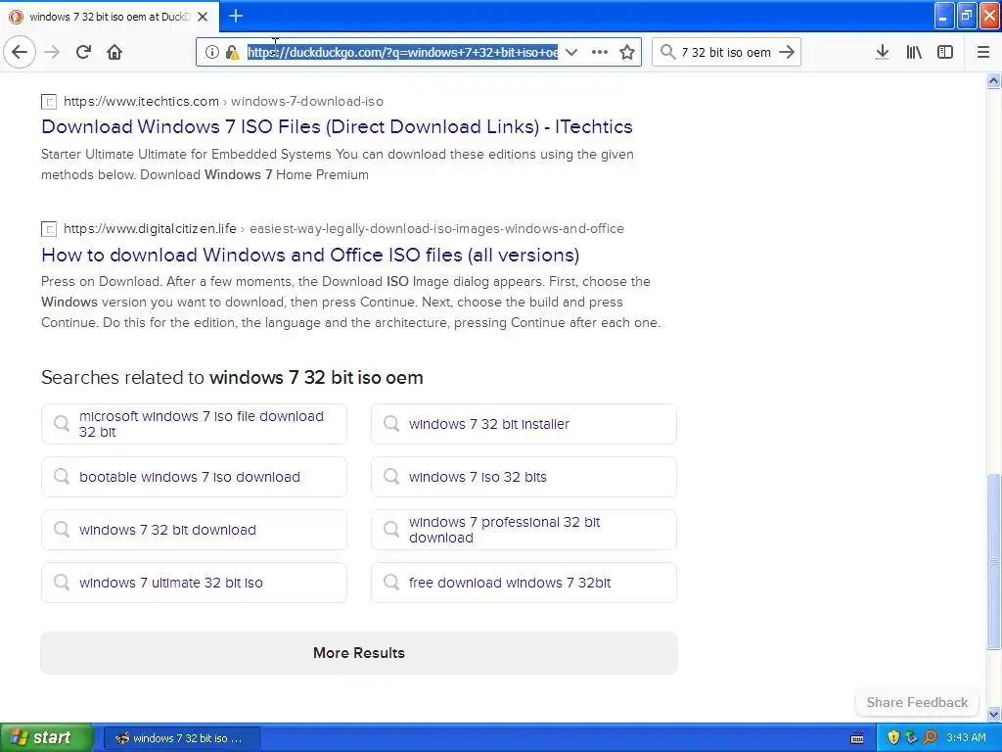Screen dimensions: 1002x752
Task: Search related 'windows 7 32 bit download'
Action: tap(194, 530)
